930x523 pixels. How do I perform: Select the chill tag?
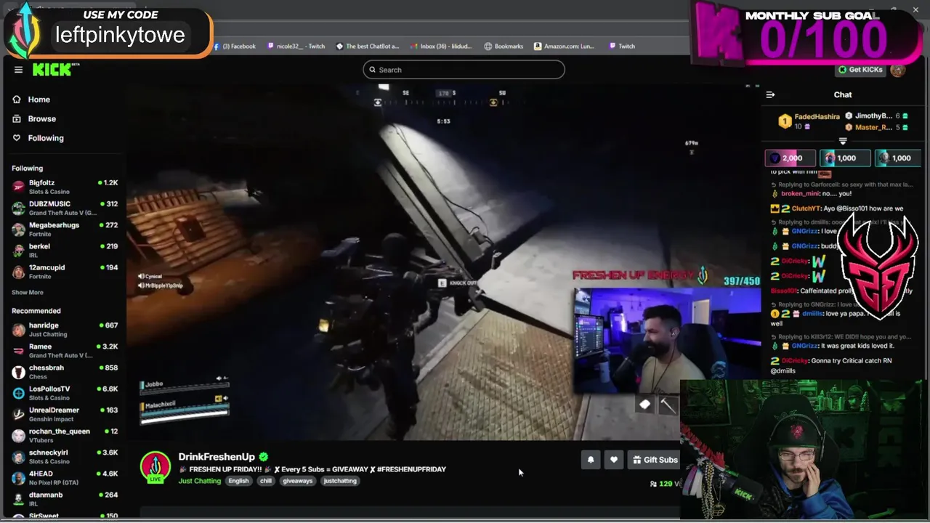266,481
